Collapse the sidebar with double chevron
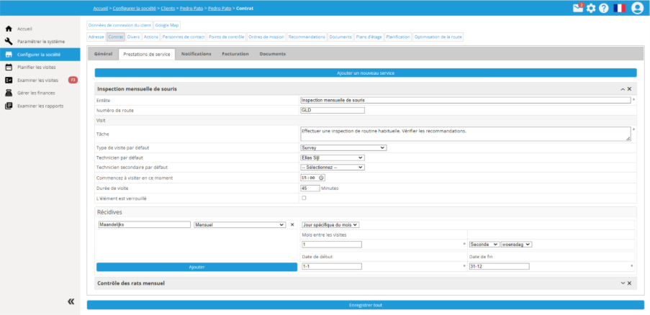Screen dimensions: 650x315 [x=71, y=302]
